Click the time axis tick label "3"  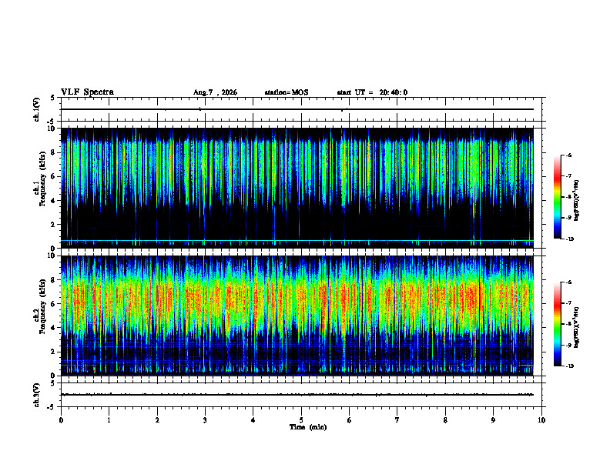pyautogui.click(x=205, y=420)
